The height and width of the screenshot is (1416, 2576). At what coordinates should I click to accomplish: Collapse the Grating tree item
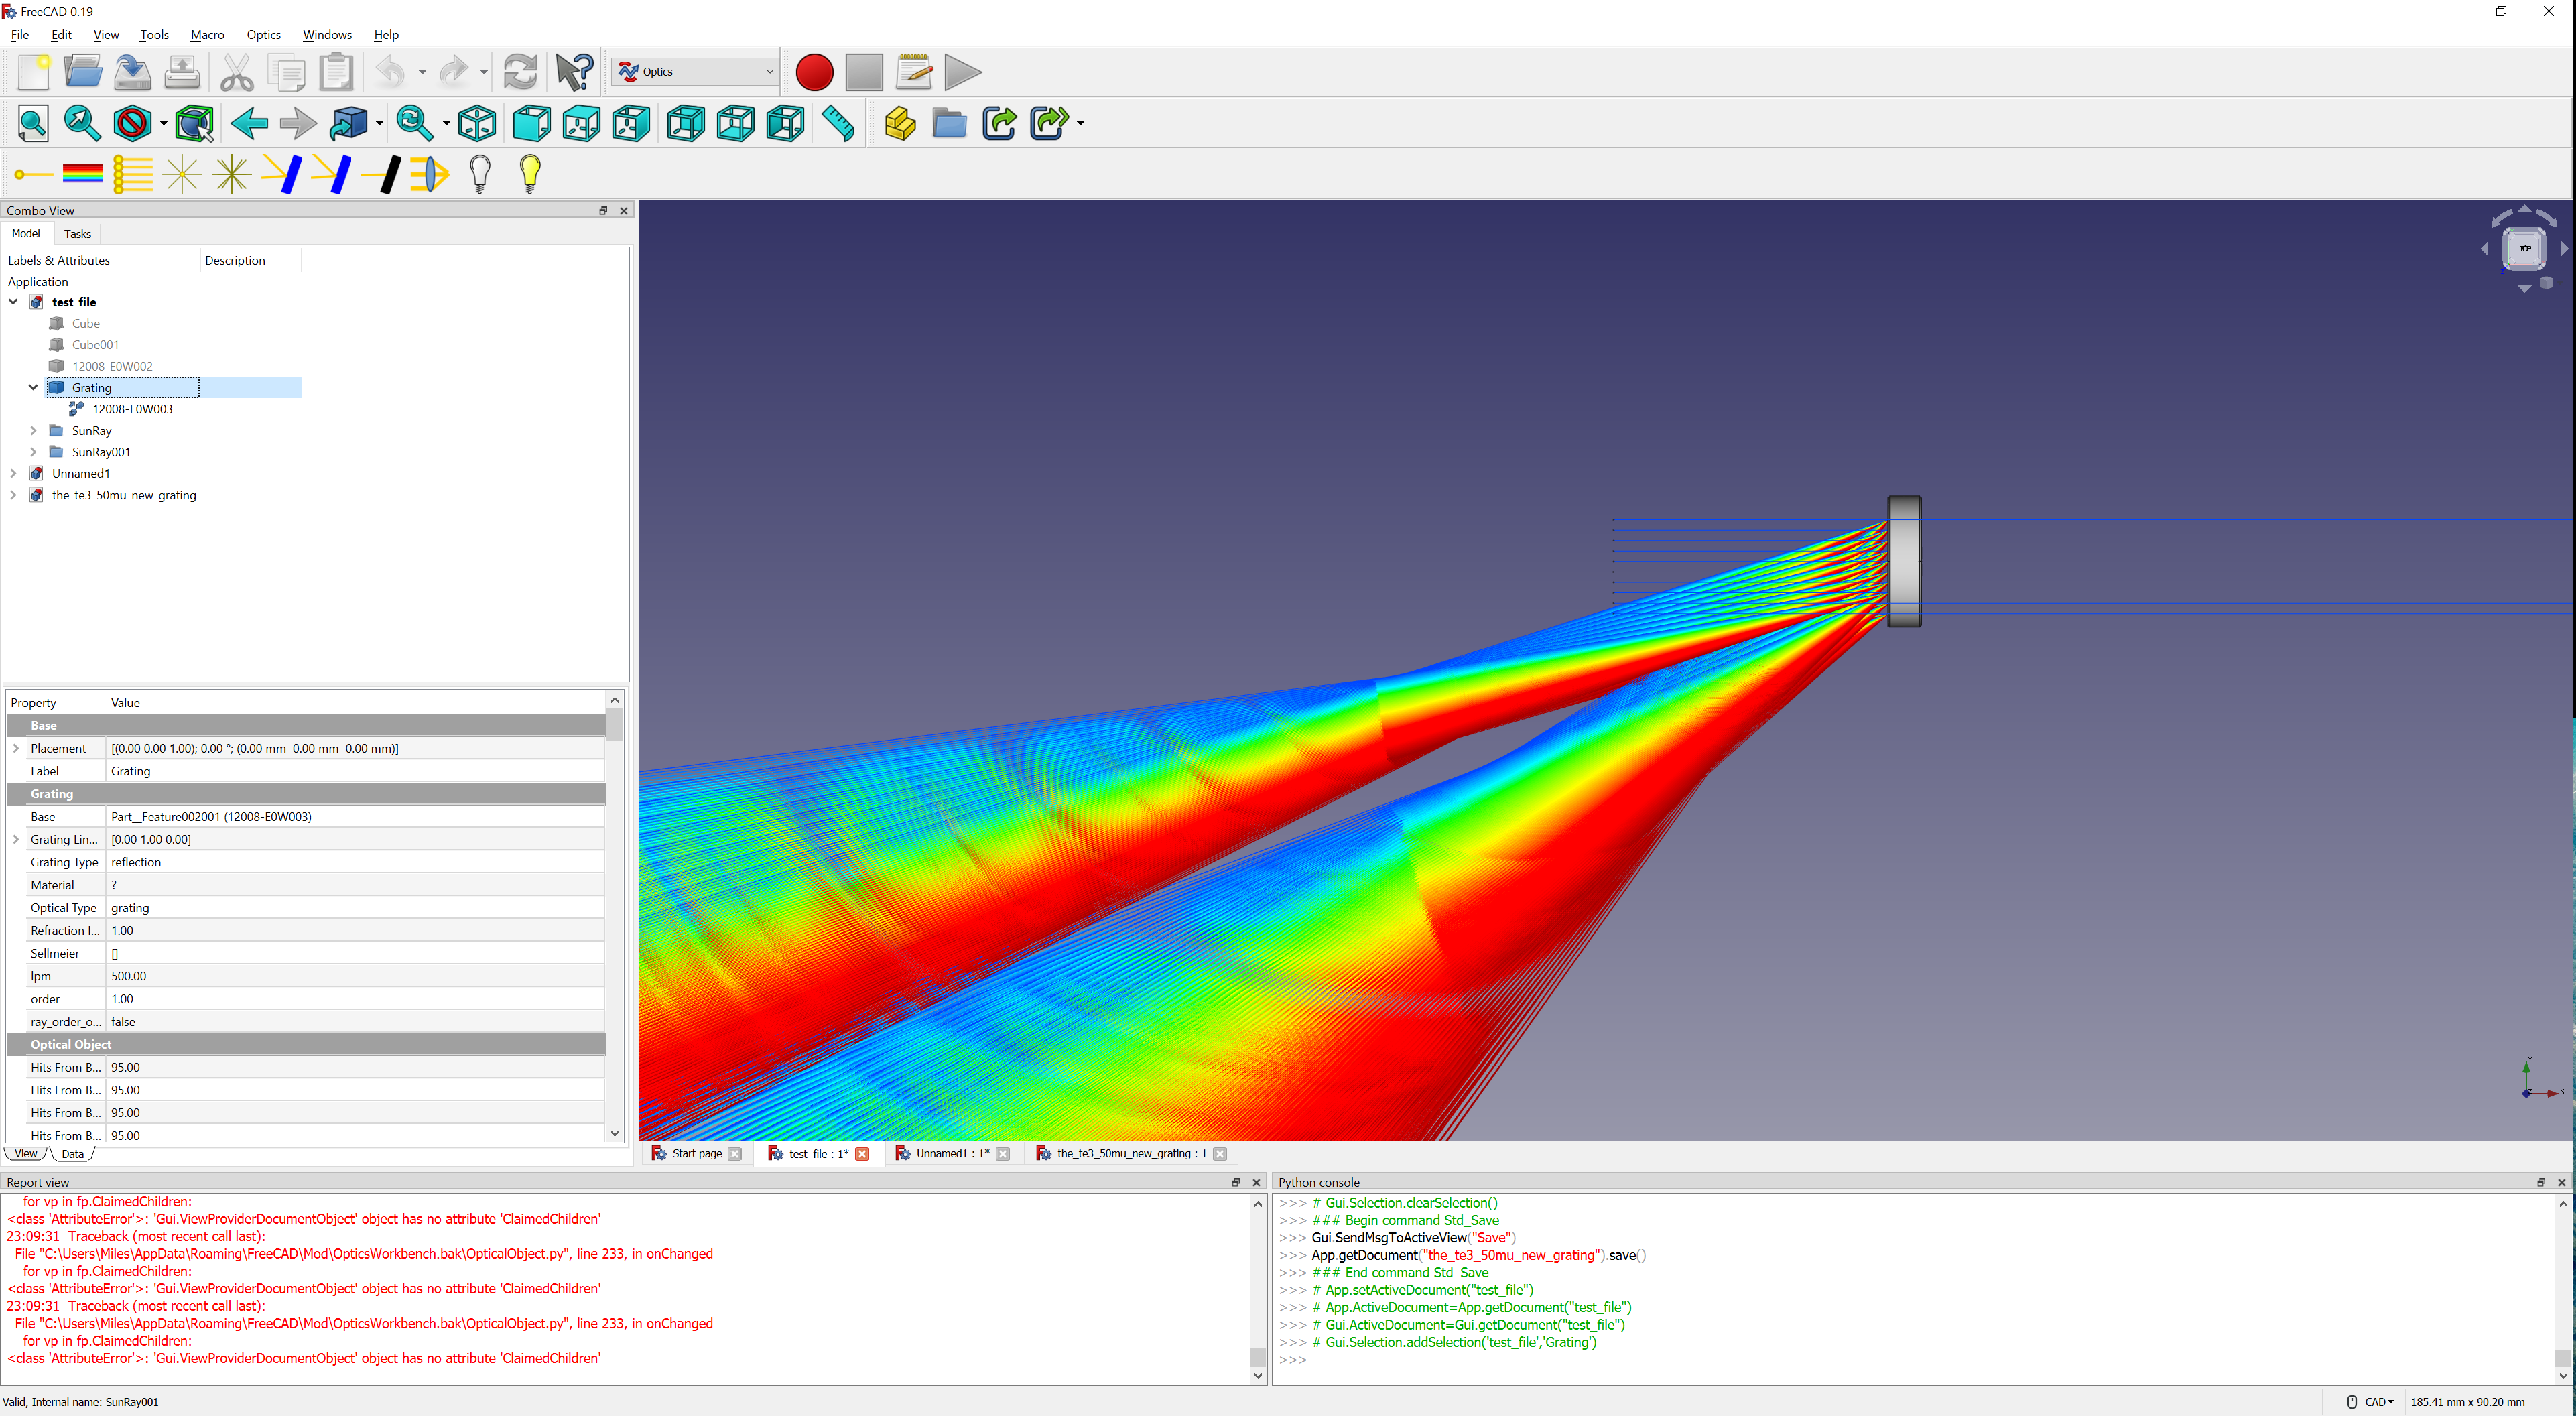point(33,388)
